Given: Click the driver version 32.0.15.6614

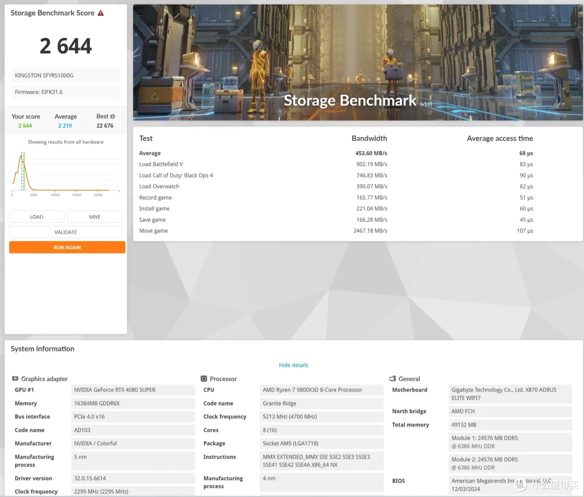Looking at the screenshot, I should click(x=132, y=478).
